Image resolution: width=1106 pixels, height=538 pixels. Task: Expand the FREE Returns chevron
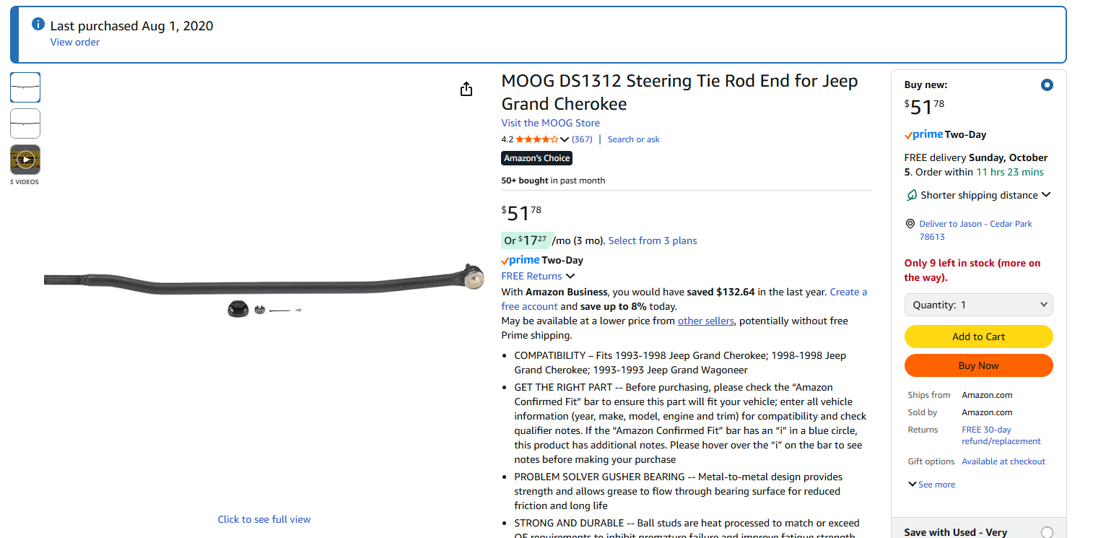[570, 276]
